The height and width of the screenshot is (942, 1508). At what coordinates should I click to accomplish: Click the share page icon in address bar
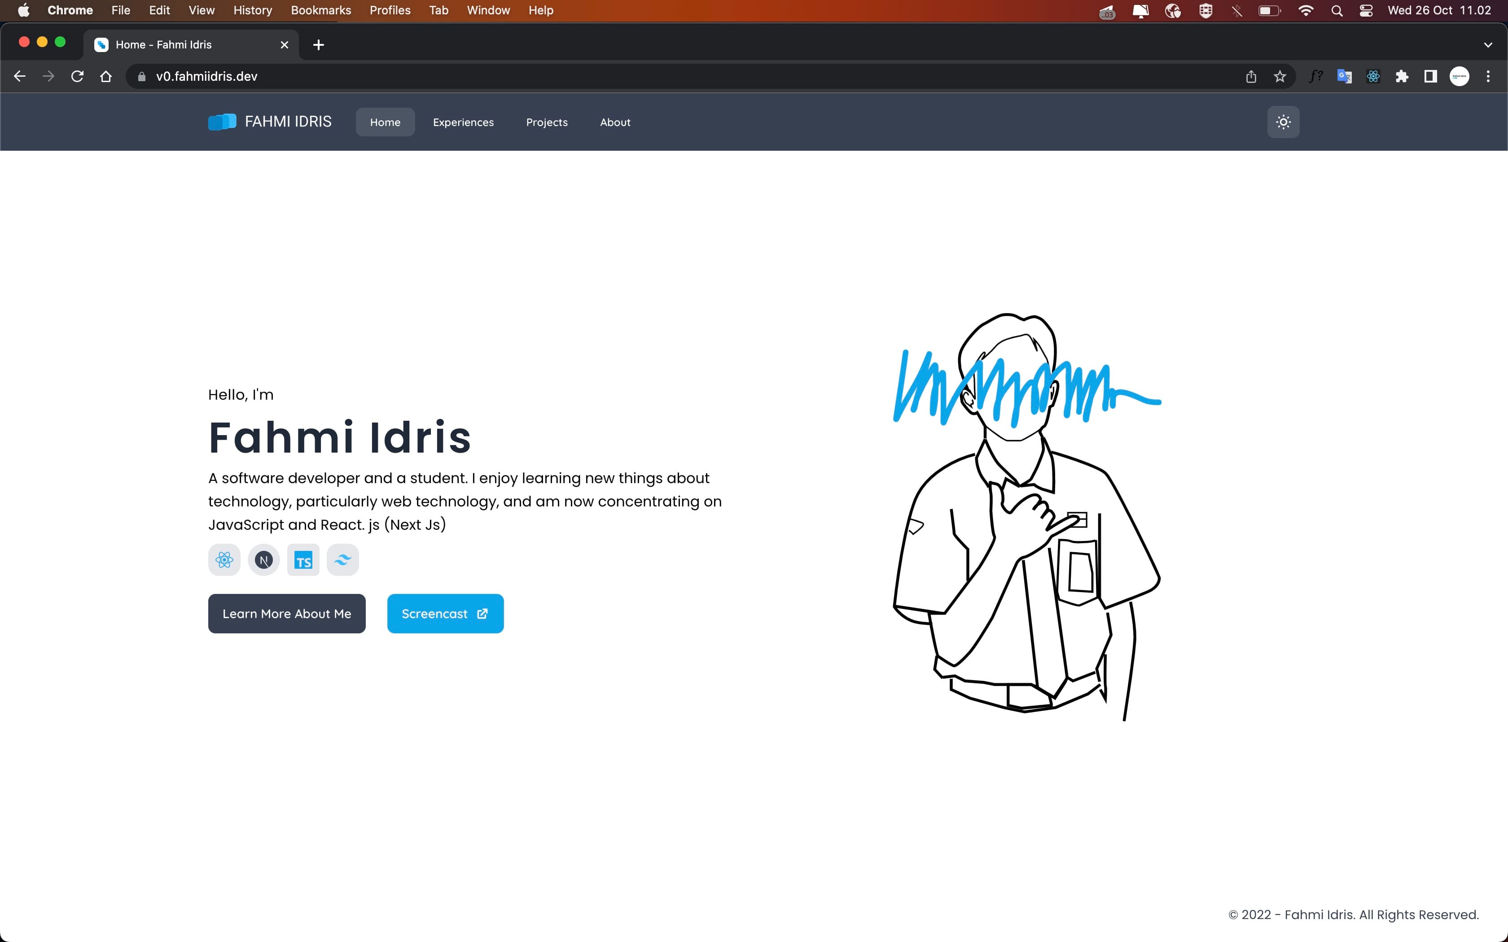click(x=1251, y=77)
